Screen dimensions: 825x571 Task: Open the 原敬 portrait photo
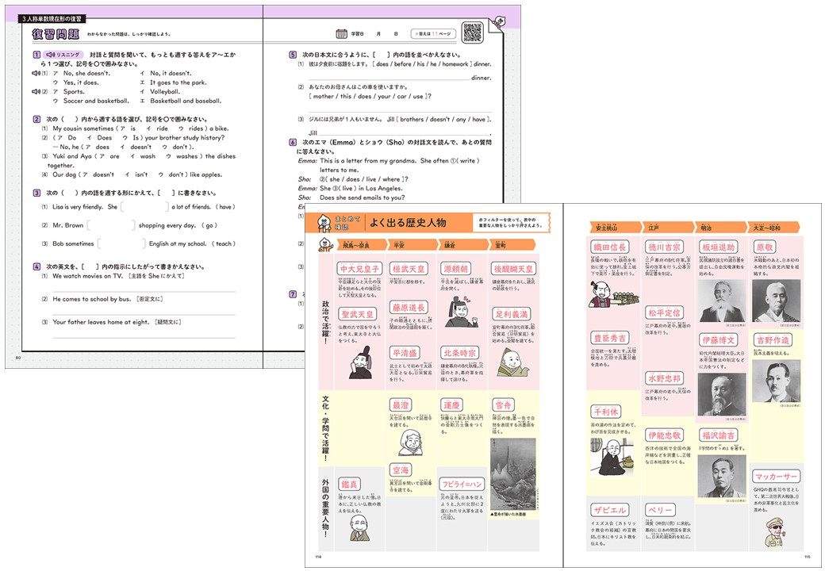pyautogui.click(x=776, y=301)
